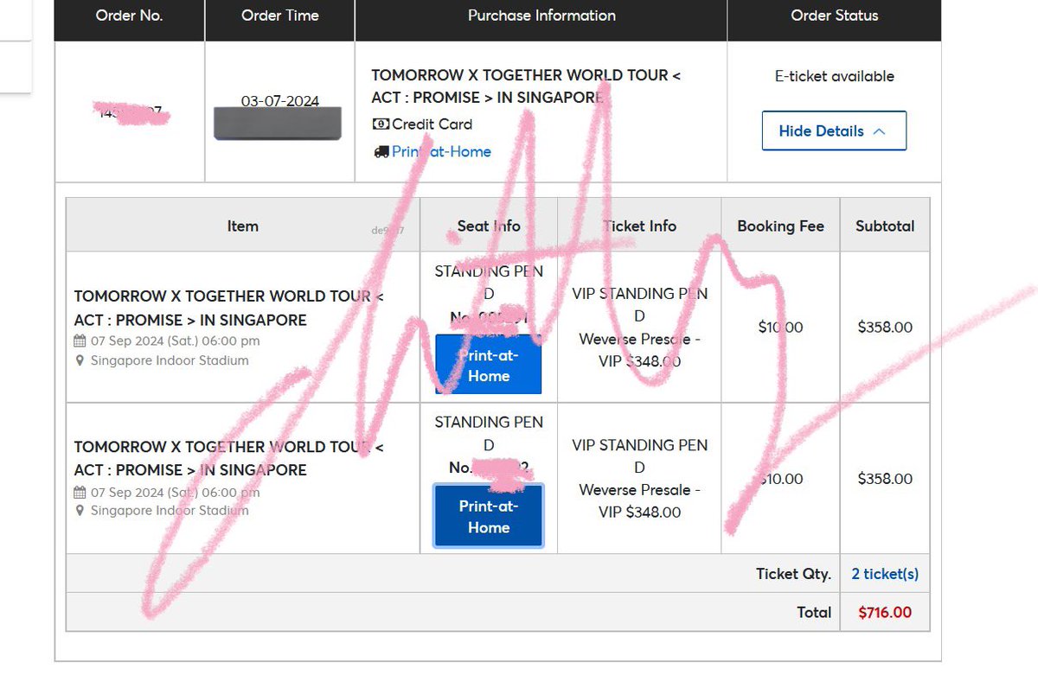Image resolution: width=1038 pixels, height=675 pixels.
Task: Click the $716.00 total amount
Action: click(885, 612)
